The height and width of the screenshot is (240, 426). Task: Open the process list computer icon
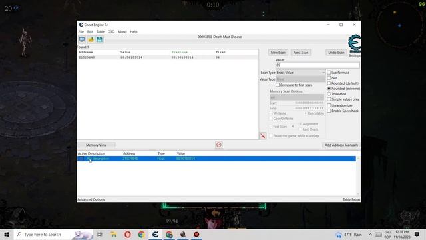click(x=82, y=39)
